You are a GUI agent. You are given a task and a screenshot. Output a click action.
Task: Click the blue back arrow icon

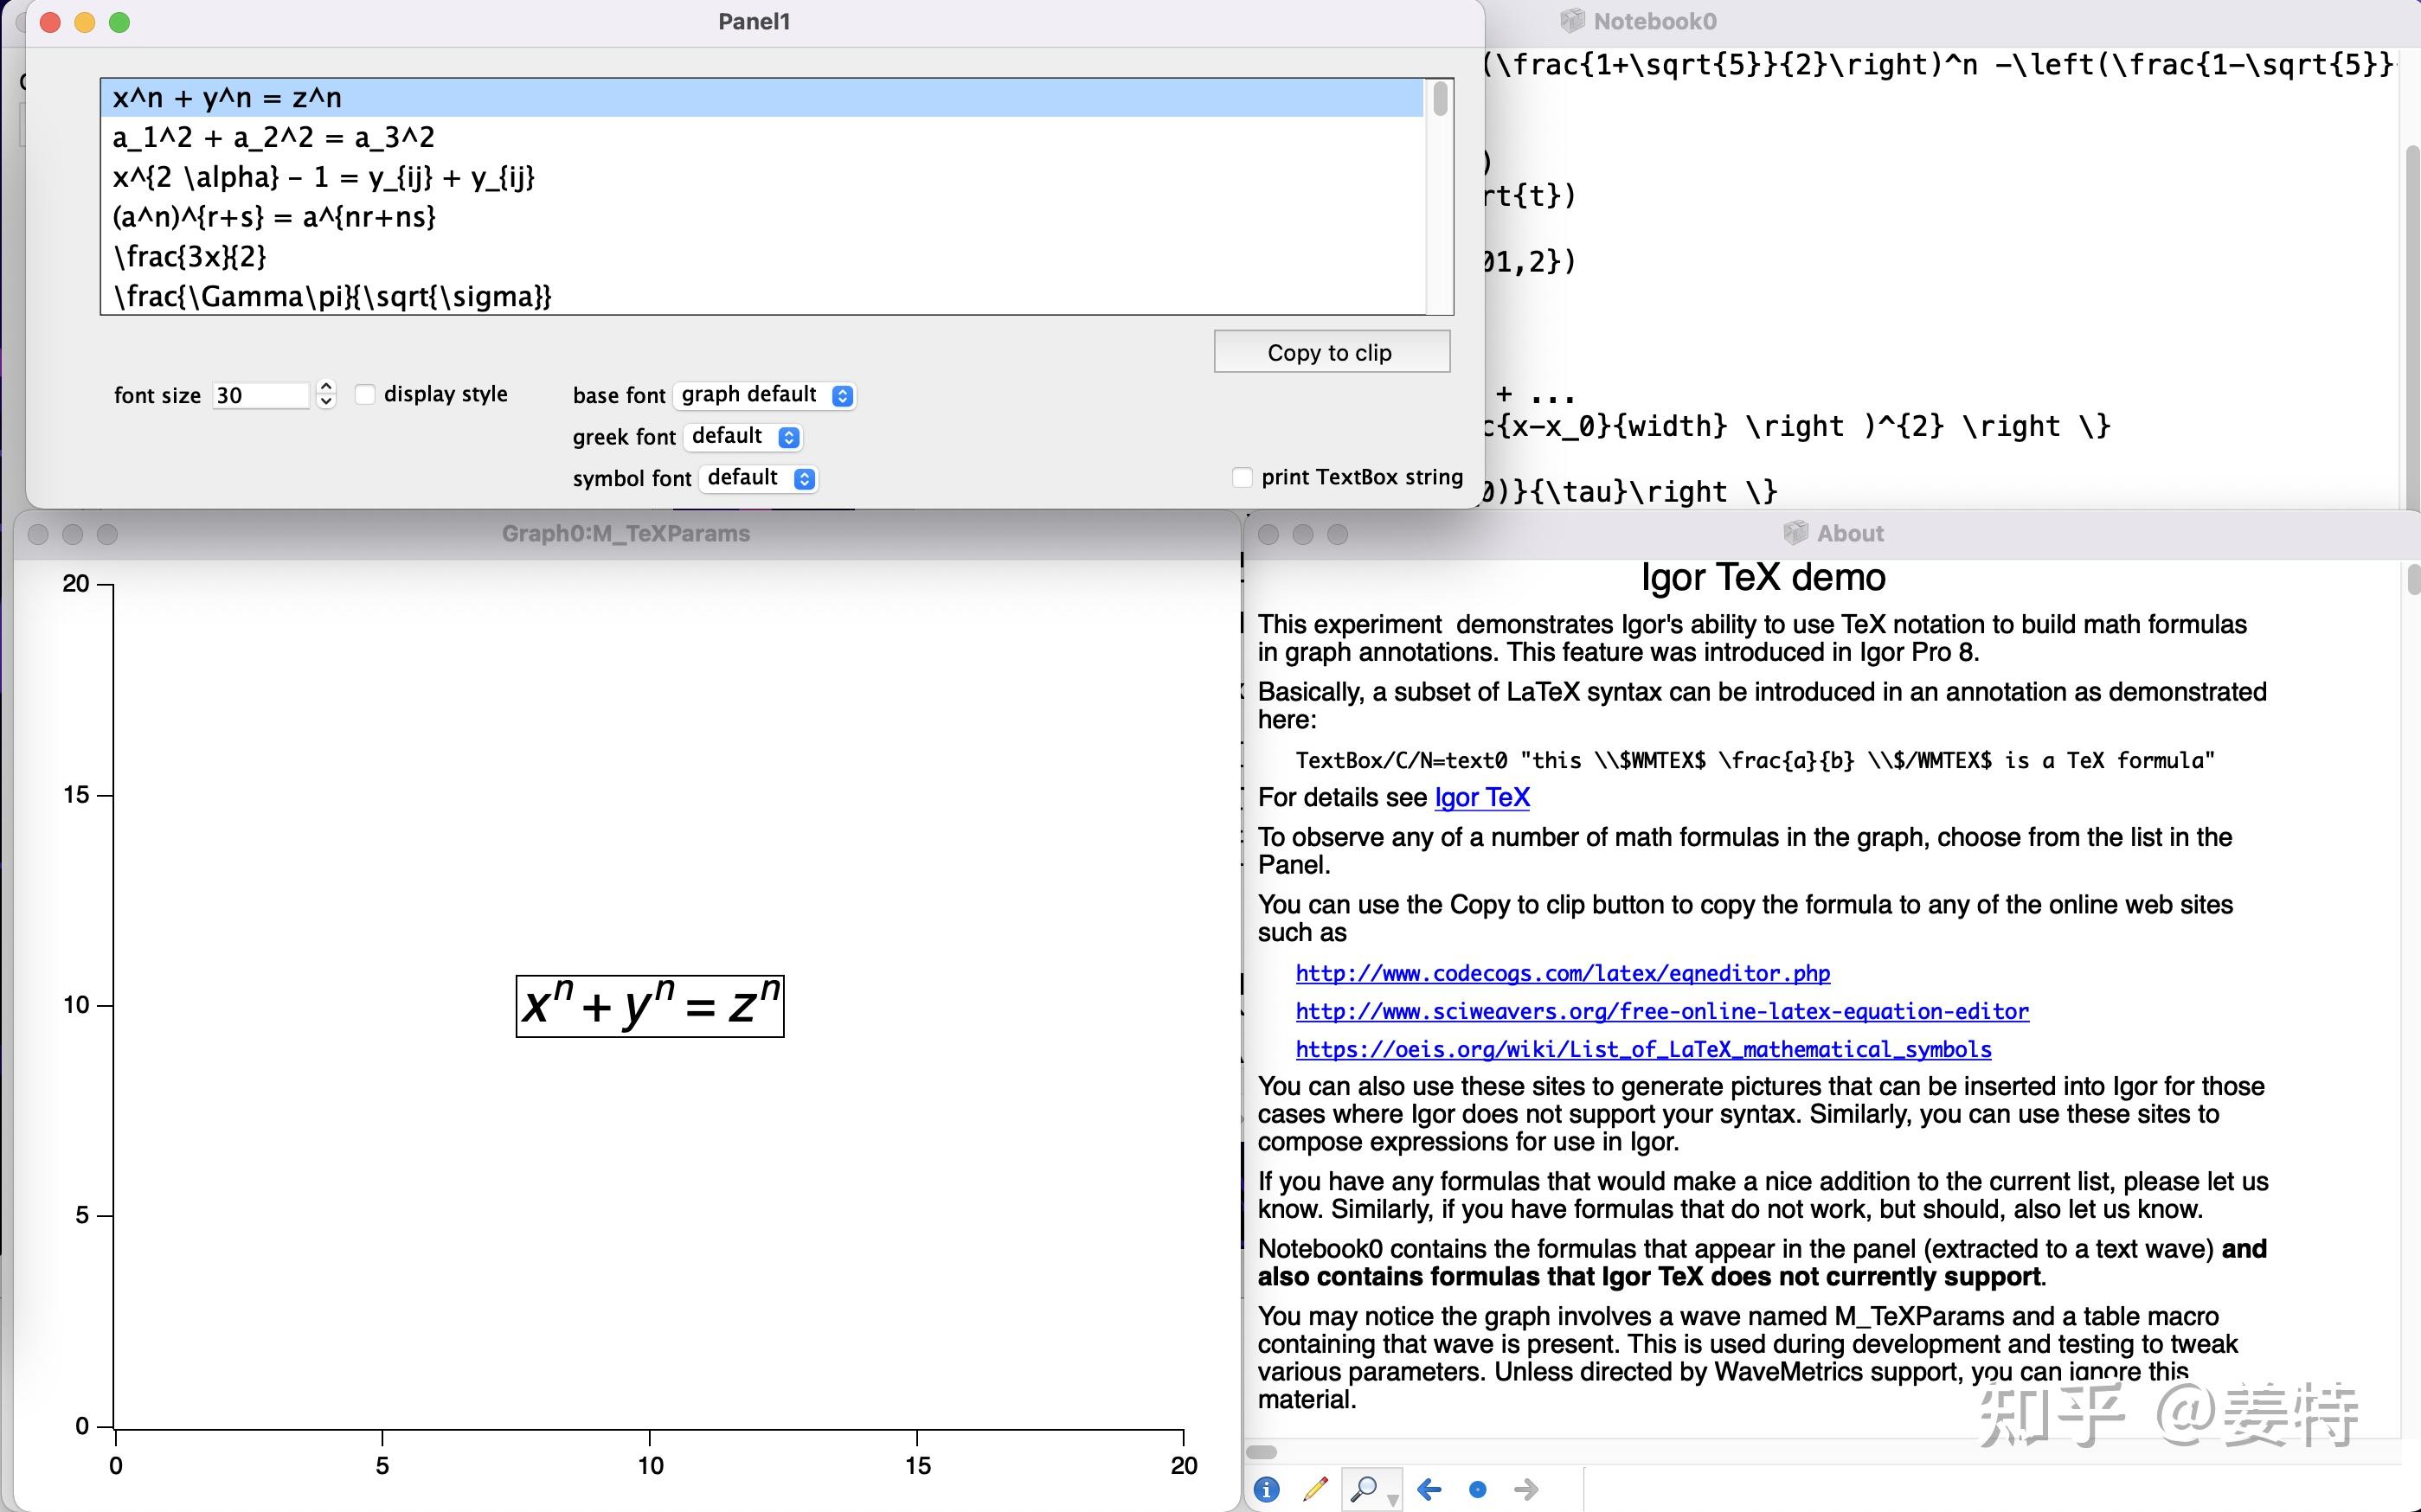pyautogui.click(x=1429, y=1489)
